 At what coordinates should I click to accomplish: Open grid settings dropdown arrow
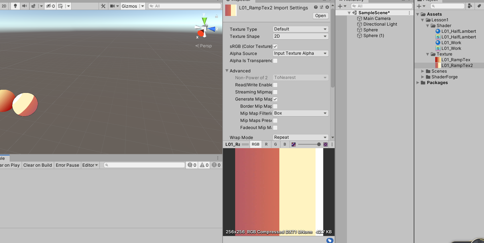[68, 6]
